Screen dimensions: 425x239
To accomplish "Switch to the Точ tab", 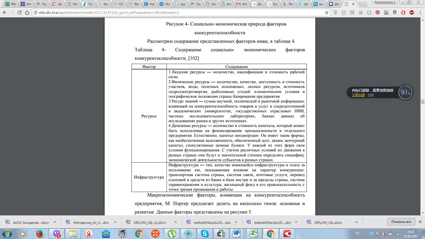I will pyautogui.click(x=88, y=4).
